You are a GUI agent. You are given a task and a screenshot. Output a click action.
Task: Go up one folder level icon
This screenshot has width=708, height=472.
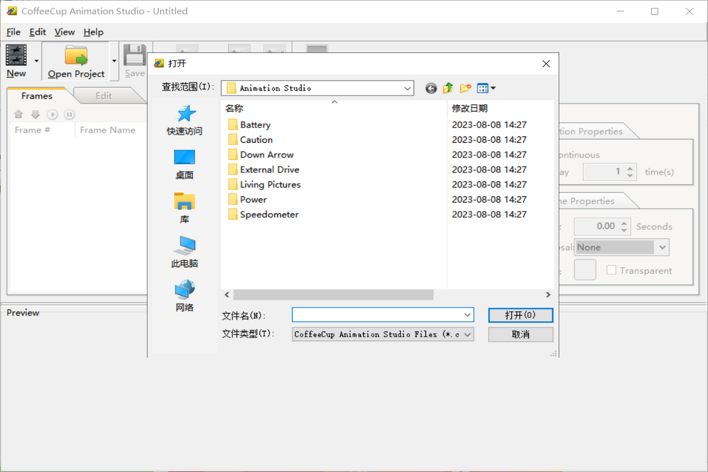(x=448, y=88)
